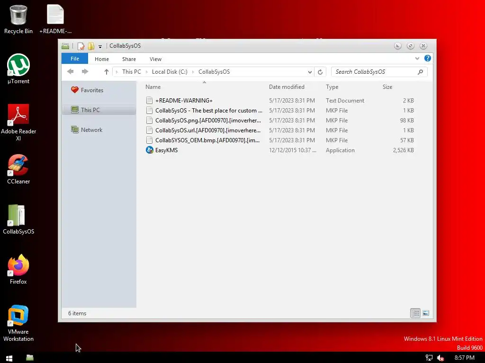Launch Adobe Reader XI shortcut
Image resolution: width=485 pixels, height=363 pixels.
[18, 122]
